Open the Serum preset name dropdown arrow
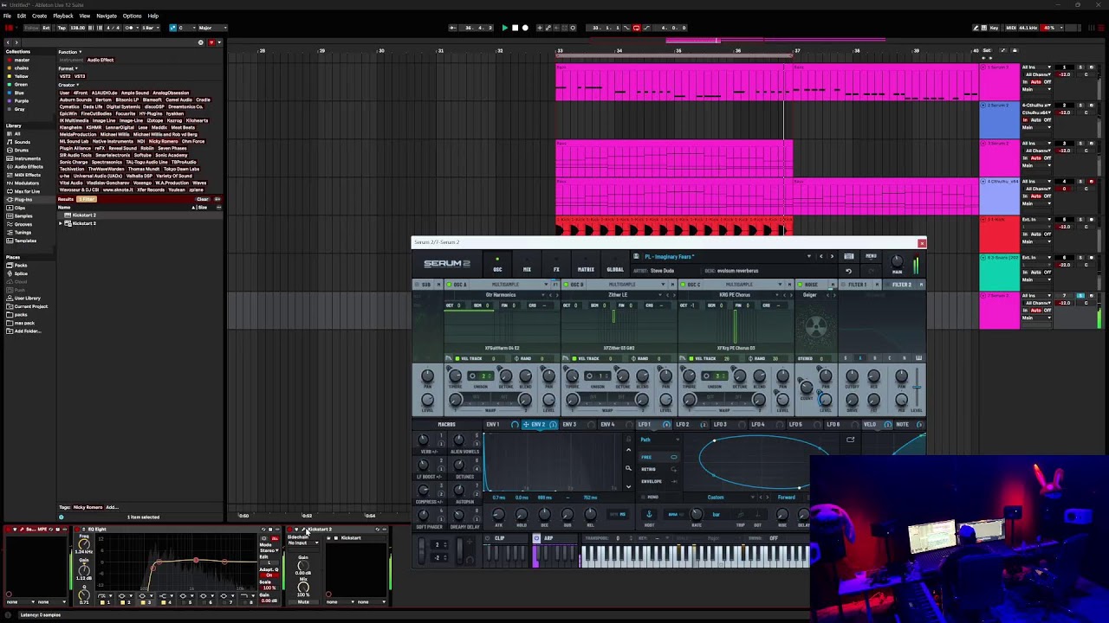1109x623 pixels. pos(809,256)
